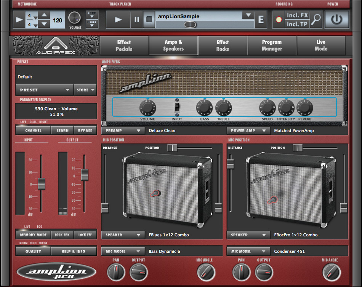Click right speaker DISTANCE slider handle

pos(230,164)
